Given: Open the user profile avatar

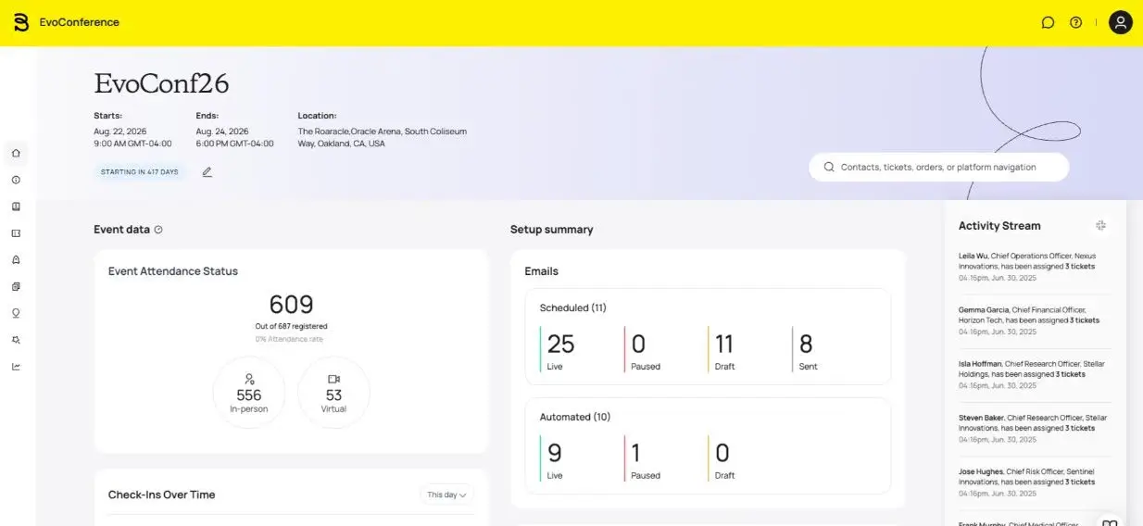Looking at the screenshot, I should [1121, 22].
